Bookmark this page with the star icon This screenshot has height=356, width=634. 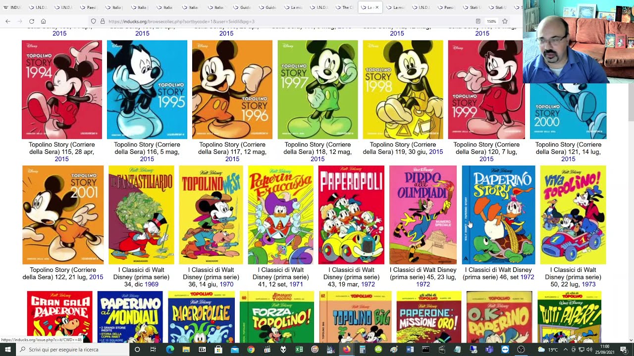505,21
